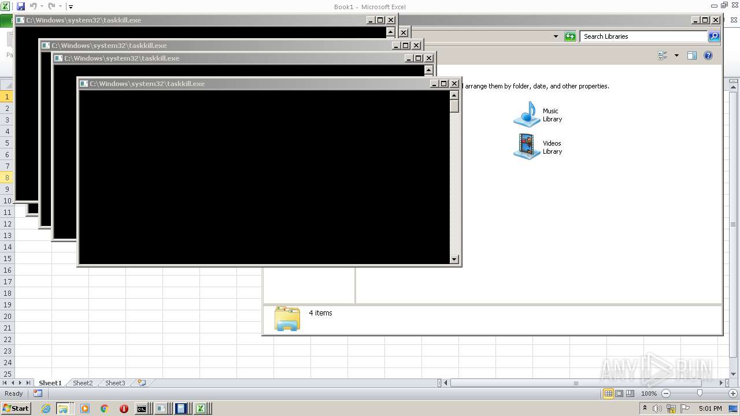Go to last sheet navigation arrow
The height and width of the screenshot is (416, 740).
point(28,383)
